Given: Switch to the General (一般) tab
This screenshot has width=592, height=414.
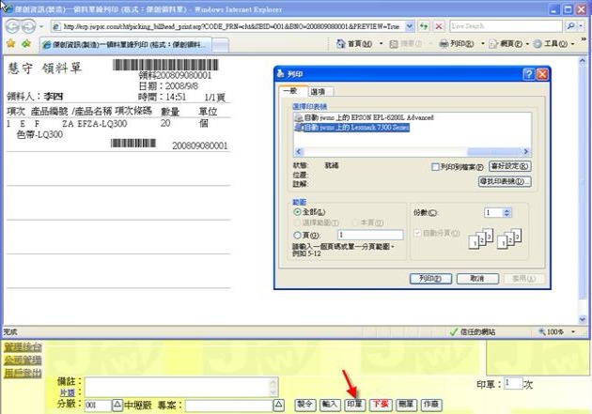Looking at the screenshot, I should click(x=290, y=91).
